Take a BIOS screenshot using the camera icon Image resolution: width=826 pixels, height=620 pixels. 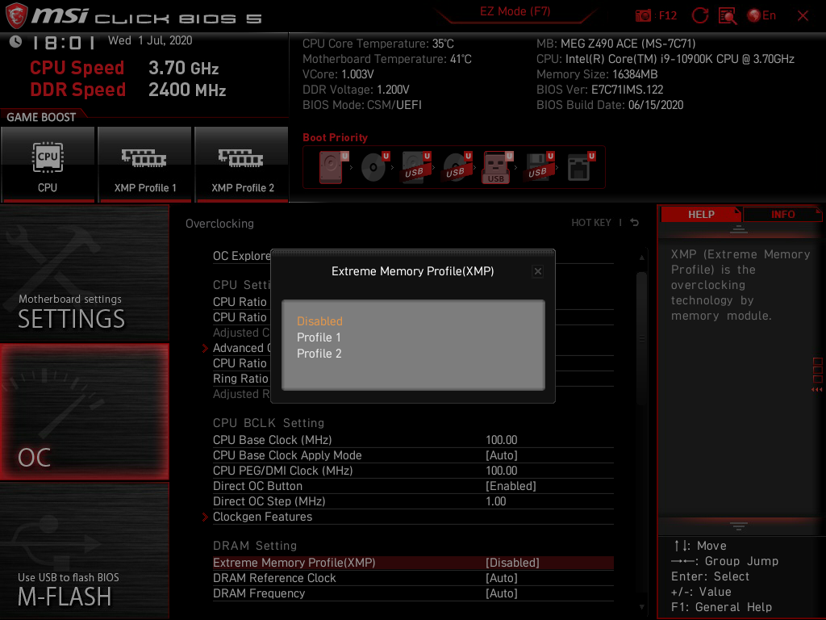tap(644, 15)
